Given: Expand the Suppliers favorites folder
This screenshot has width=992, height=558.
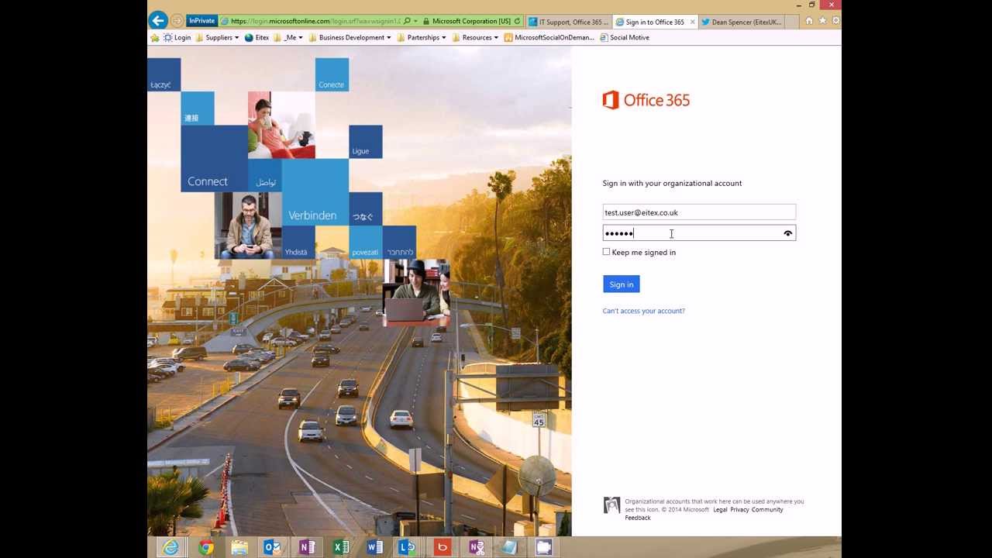Looking at the screenshot, I should pyautogui.click(x=217, y=37).
